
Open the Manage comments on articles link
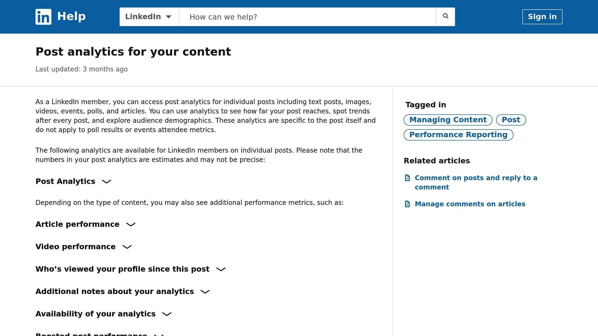point(470,204)
